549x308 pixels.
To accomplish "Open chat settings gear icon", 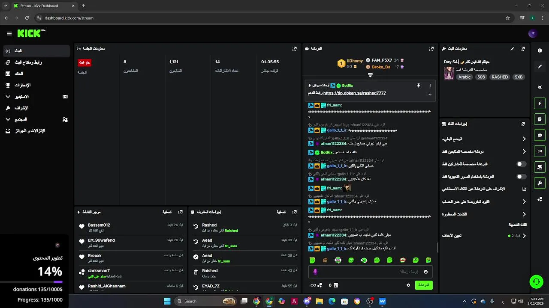I will [x=408, y=285].
